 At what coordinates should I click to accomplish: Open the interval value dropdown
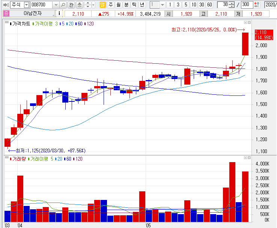point(163,5)
